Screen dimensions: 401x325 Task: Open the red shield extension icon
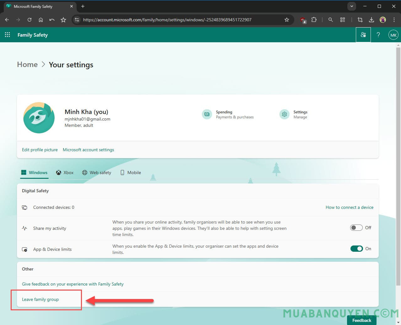[x=303, y=20]
